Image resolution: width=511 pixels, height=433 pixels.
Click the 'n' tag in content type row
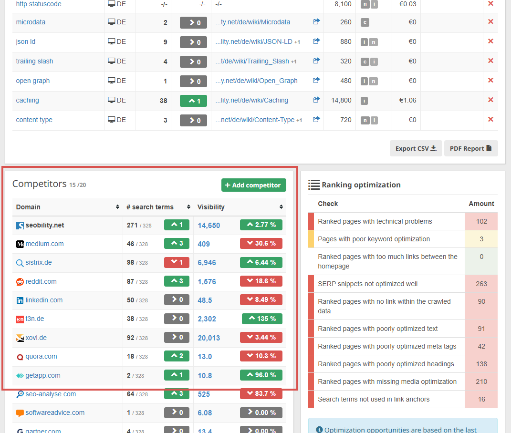tap(365, 120)
